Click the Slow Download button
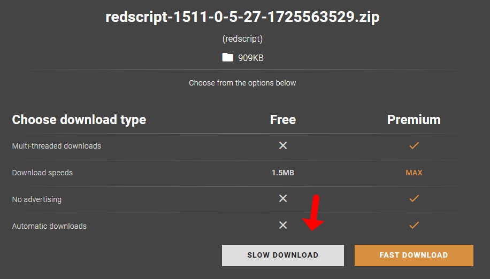Viewport: 490px width, 279px height. (283, 255)
